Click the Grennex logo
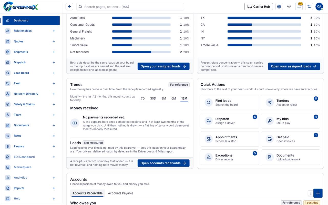This screenshot has height=205, width=328. [21, 6]
